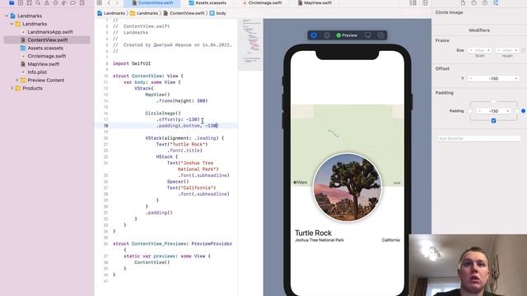The height and width of the screenshot is (296, 527).
Task: Toggle the trailing padding edge checkbox
Action: (x=517, y=111)
